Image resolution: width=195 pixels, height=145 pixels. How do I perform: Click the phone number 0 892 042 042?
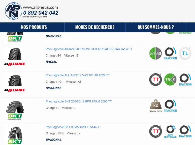(41, 13)
